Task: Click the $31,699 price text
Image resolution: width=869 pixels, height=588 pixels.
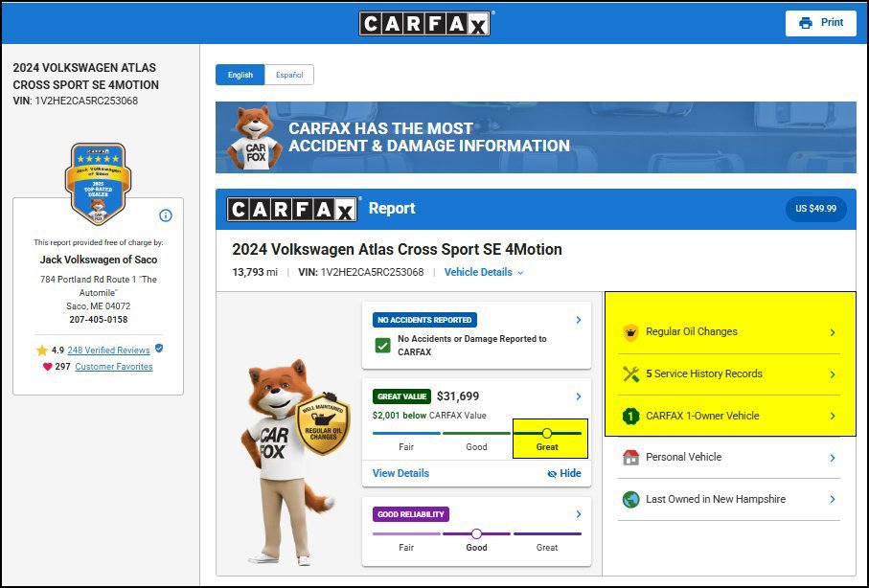Action: click(458, 396)
